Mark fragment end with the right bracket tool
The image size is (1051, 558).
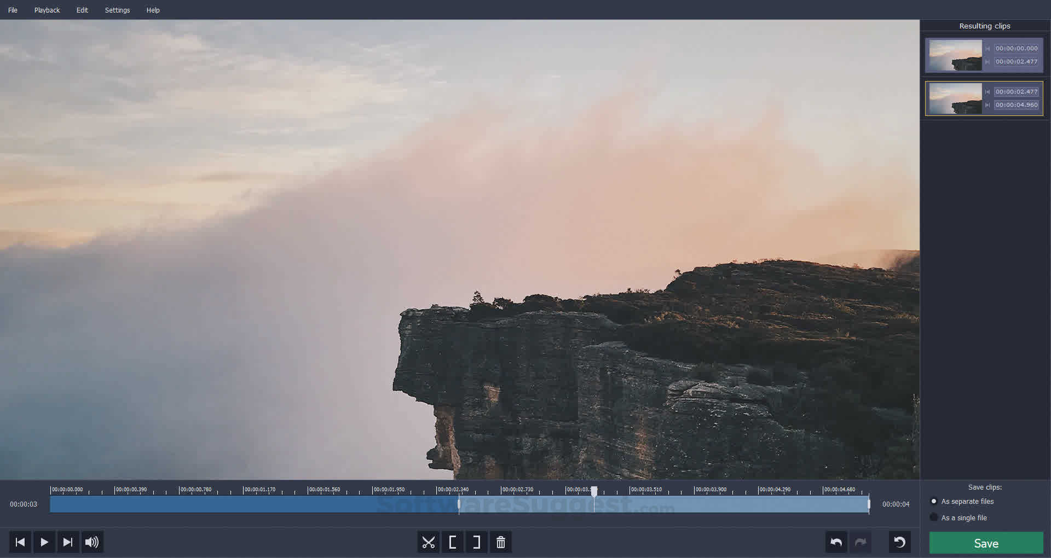[x=476, y=542]
